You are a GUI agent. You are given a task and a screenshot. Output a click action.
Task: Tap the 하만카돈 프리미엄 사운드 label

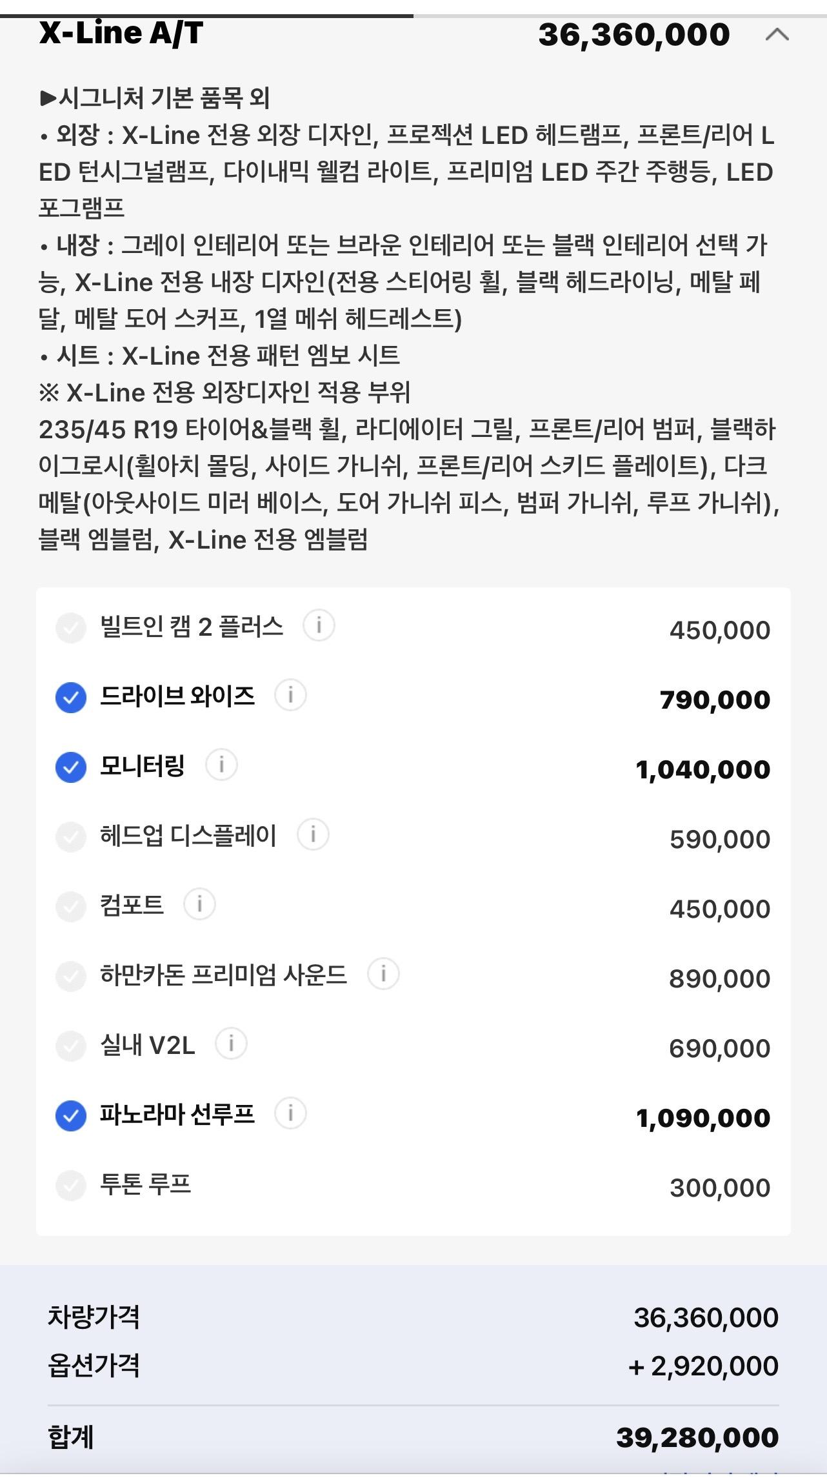[223, 975]
